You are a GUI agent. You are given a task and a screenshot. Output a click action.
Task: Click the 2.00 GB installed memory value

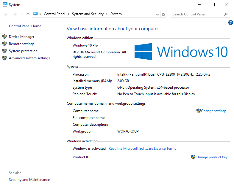click(x=123, y=81)
